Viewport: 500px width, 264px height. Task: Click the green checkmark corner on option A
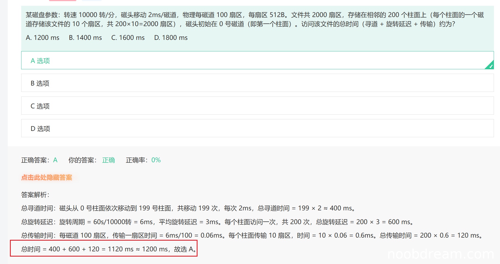490,66
